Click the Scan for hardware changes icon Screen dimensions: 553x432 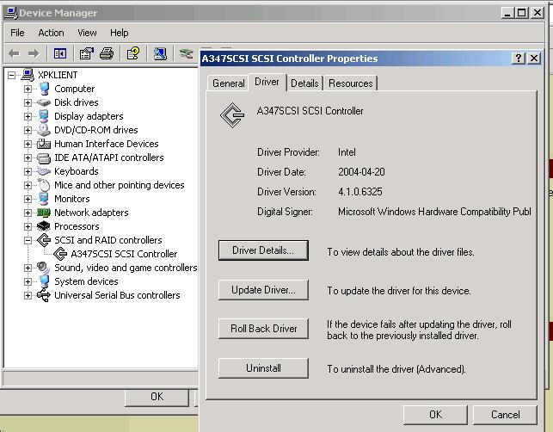[160, 53]
